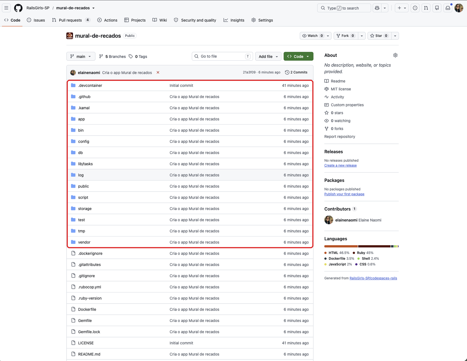Screen dimensions: 467x361
Task: Expand the Watch notifications dropdown arrow
Action: tap(328, 36)
